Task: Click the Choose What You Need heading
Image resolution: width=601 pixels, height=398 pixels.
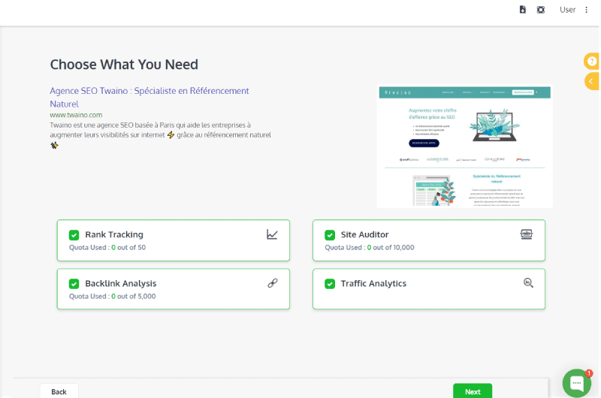Action: (x=124, y=65)
